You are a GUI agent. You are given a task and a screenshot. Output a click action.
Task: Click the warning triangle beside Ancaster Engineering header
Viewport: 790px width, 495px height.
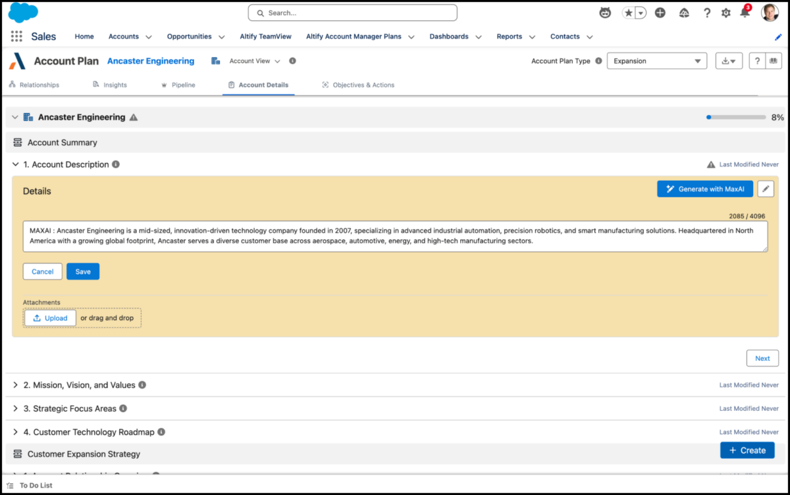[x=134, y=118]
